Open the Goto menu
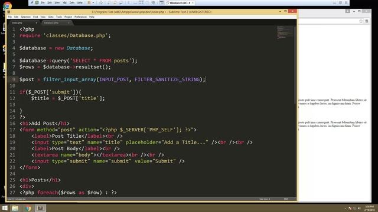 coord(51,17)
